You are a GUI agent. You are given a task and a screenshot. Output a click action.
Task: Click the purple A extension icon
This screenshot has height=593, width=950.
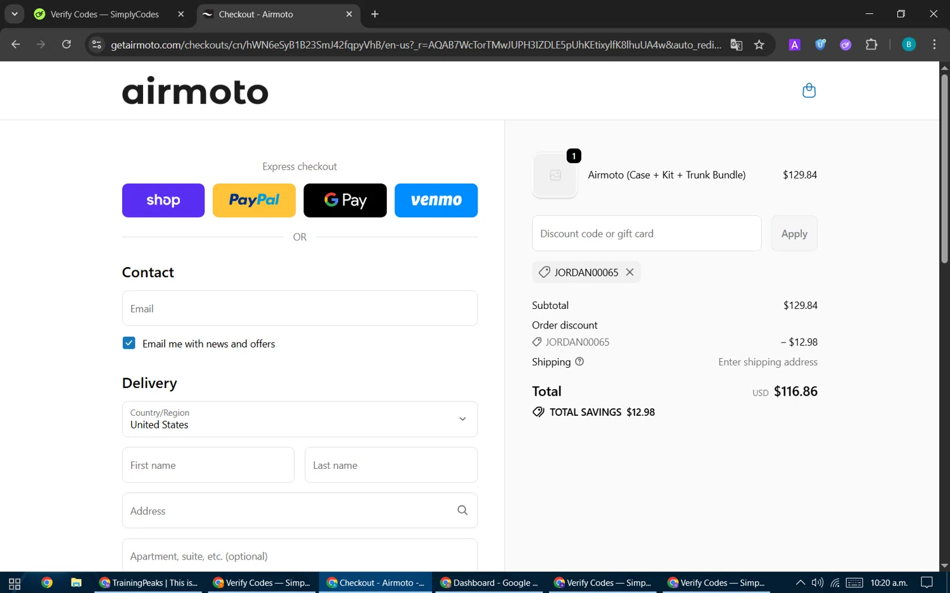[794, 44]
